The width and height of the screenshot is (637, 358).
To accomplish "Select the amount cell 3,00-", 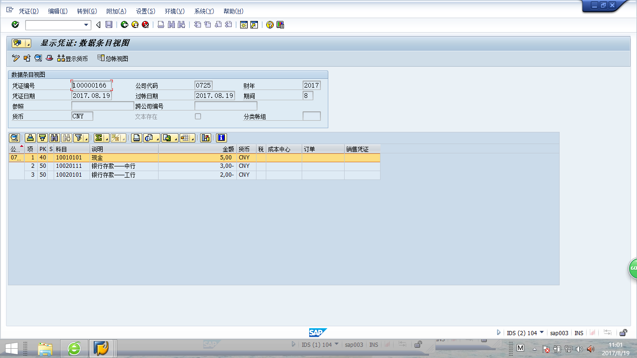I will [x=198, y=166].
